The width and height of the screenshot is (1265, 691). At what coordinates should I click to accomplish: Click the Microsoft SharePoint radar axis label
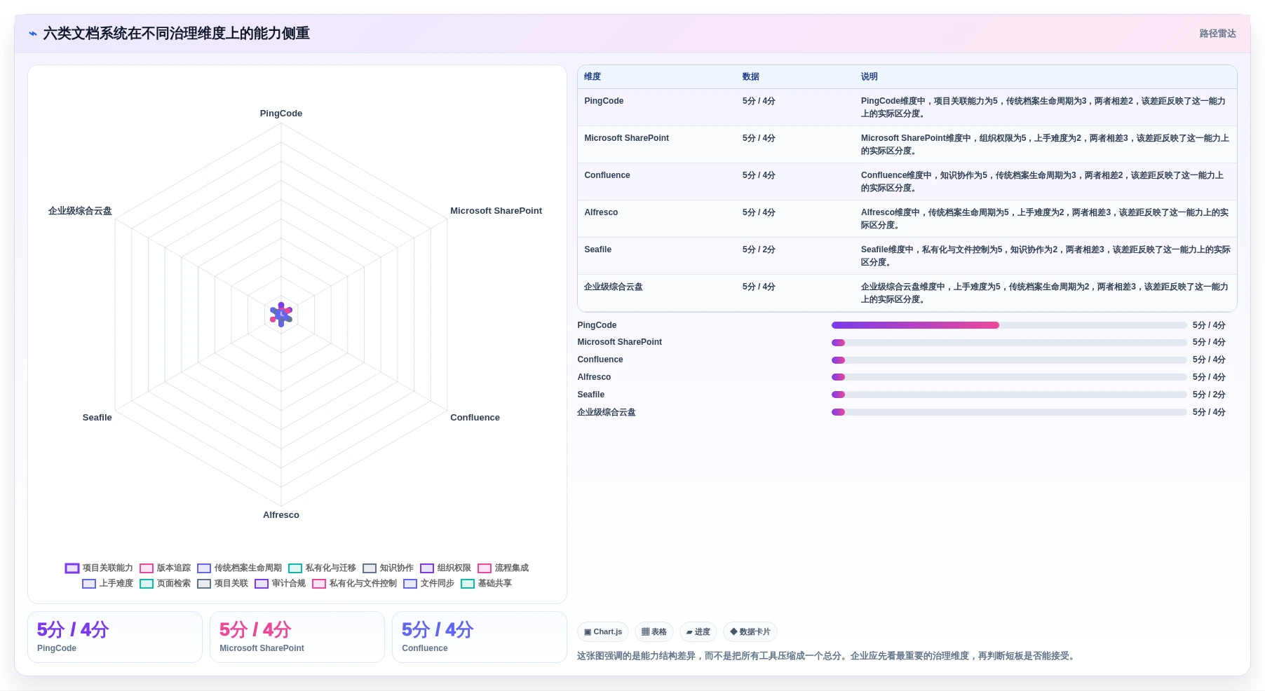(x=496, y=211)
